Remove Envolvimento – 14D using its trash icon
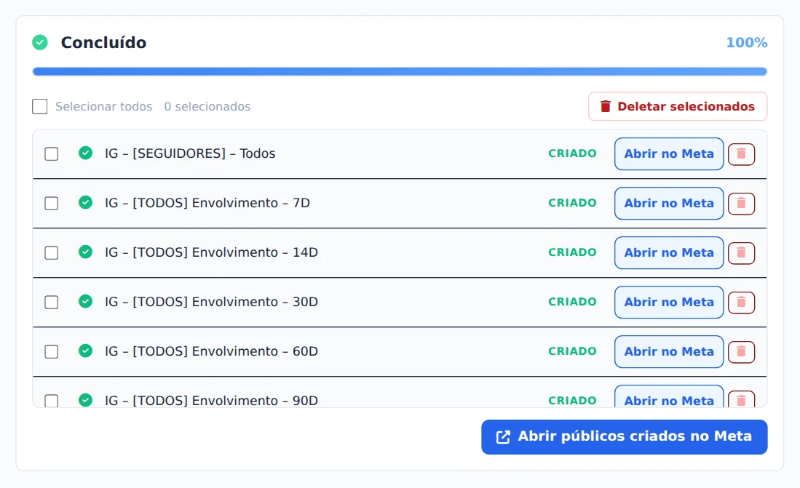800x488 pixels. (741, 253)
